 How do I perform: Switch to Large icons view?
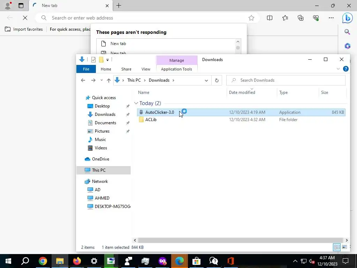tap(344, 247)
